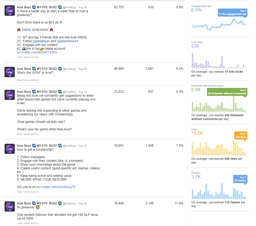
Task: Click the Sep 5 6.7% engagement rate tooltip
Action: [233, 13]
